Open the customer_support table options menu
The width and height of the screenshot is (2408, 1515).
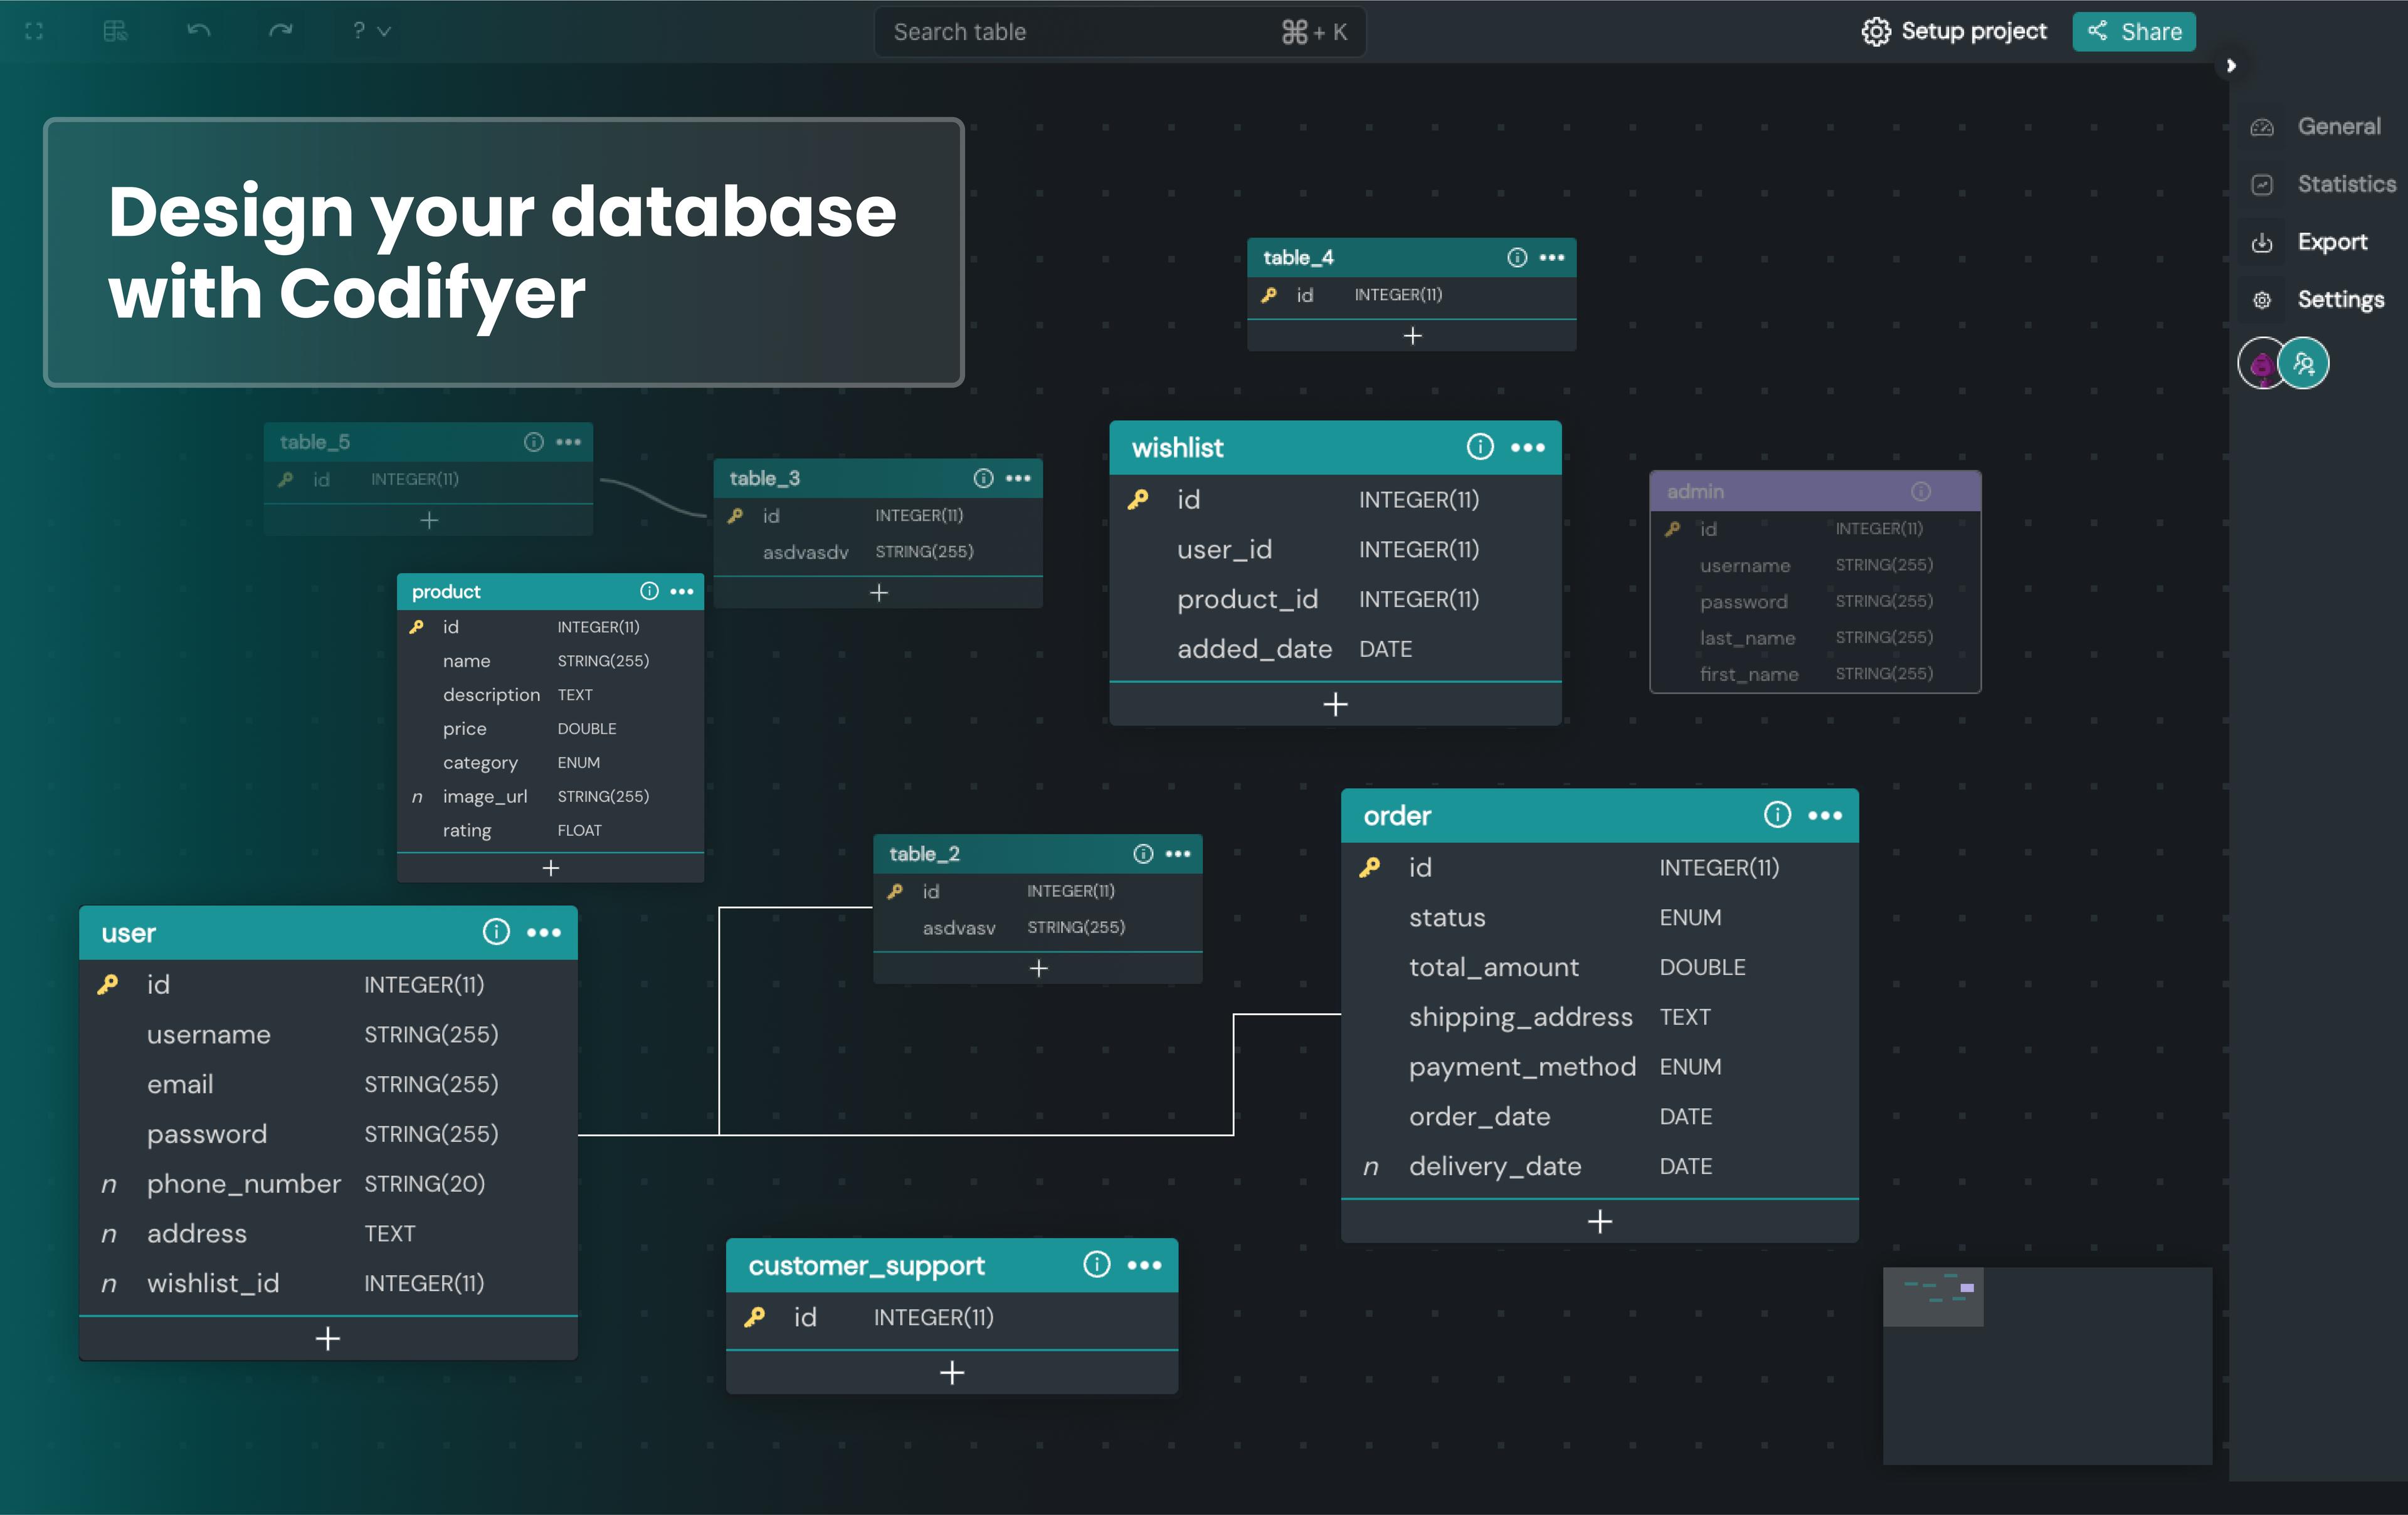pyautogui.click(x=1144, y=1266)
